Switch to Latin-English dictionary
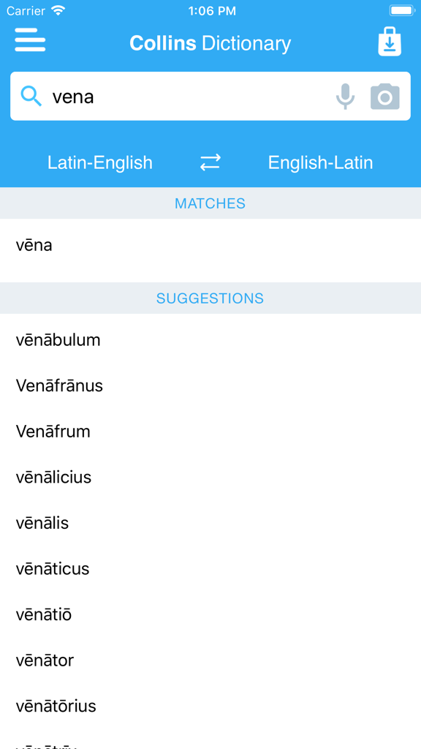 pos(100,162)
